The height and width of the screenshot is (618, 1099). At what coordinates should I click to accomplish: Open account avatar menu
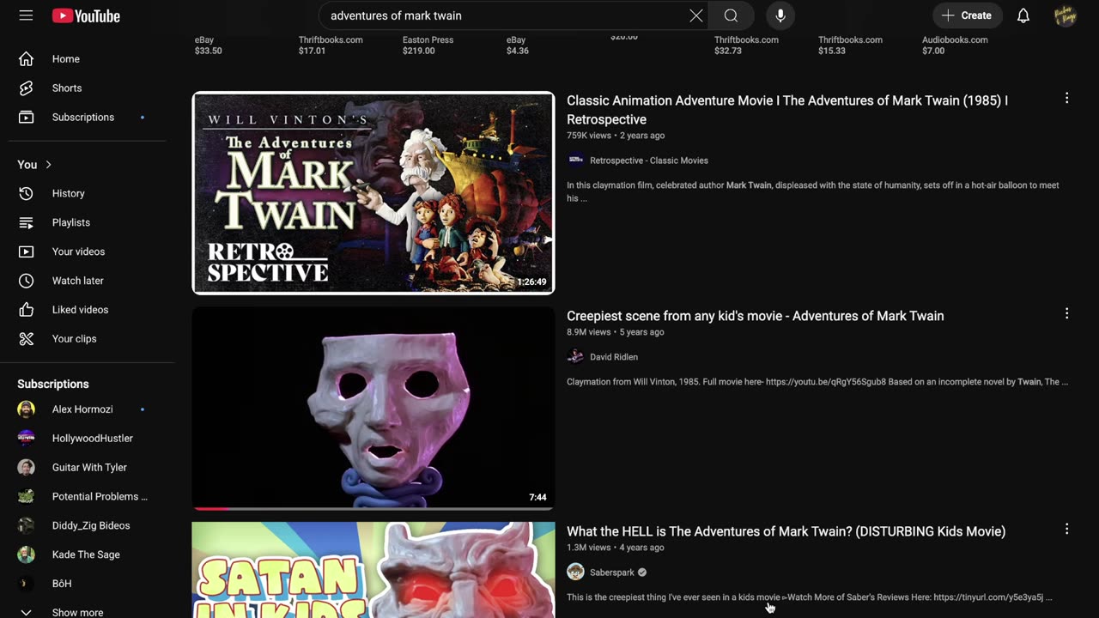(1065, 15)
